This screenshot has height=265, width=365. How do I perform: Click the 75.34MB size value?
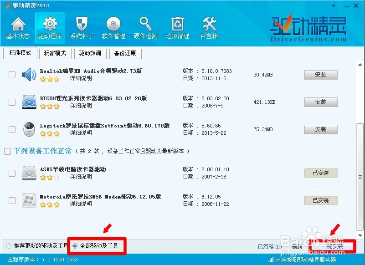(263, 129)
